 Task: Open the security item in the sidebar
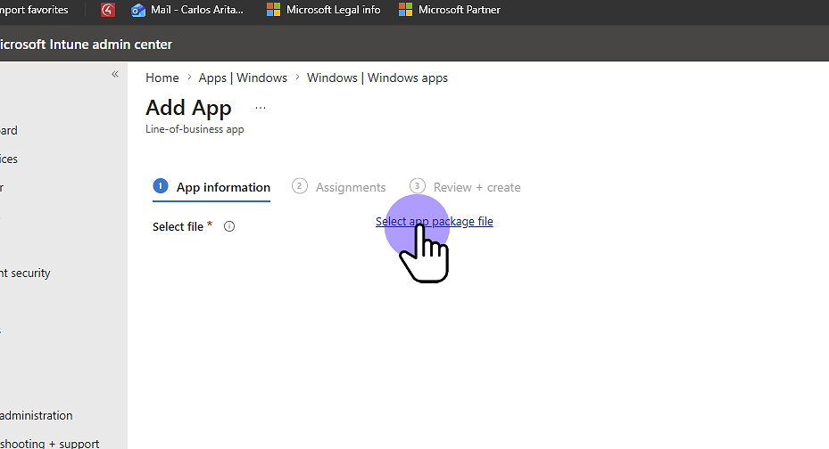pos(25,273)
